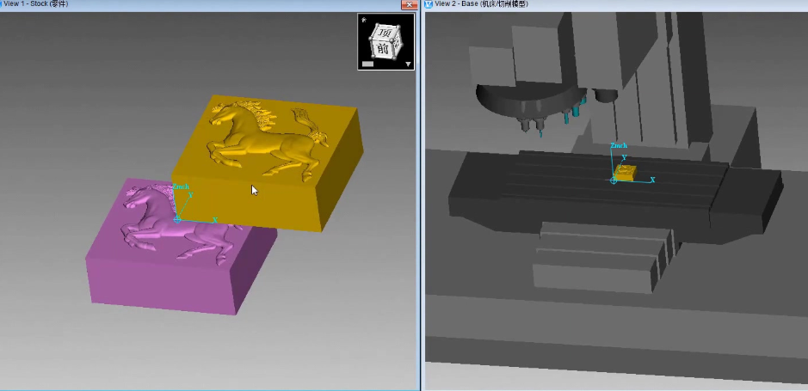
Task: Click the coordinate origin marker in View 1
Action: [x=177, y=220]
